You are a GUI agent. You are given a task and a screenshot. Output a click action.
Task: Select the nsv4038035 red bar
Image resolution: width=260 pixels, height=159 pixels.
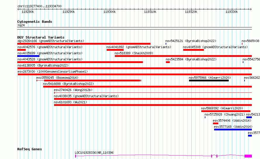point(153,99)
